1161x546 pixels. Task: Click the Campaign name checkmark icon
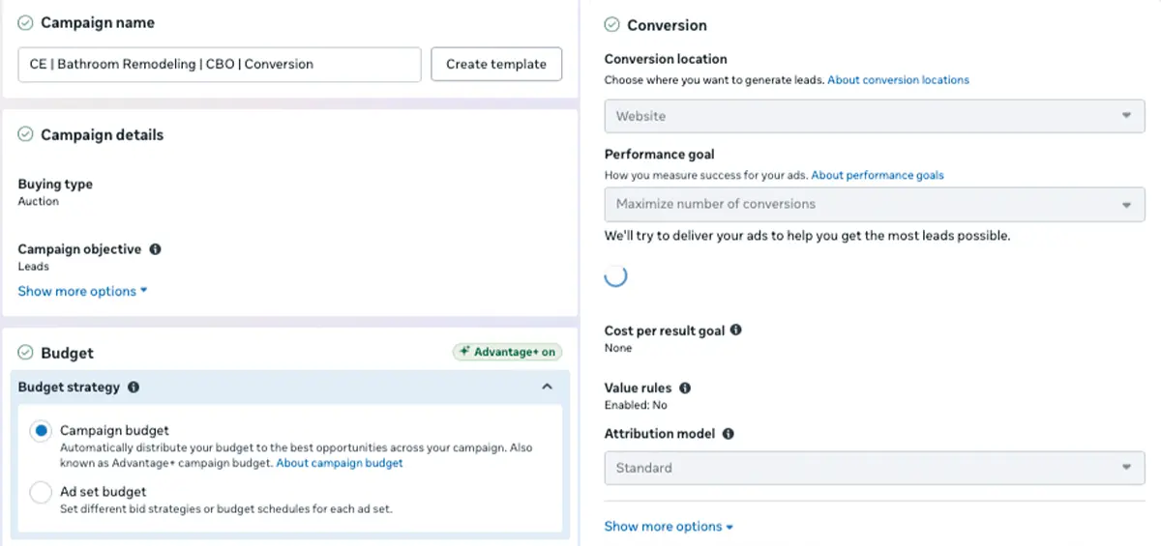click(x=25, y=22)
